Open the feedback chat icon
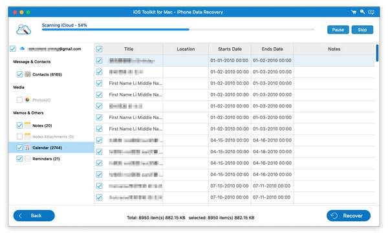The image size is (388, 236). point(371,12)
